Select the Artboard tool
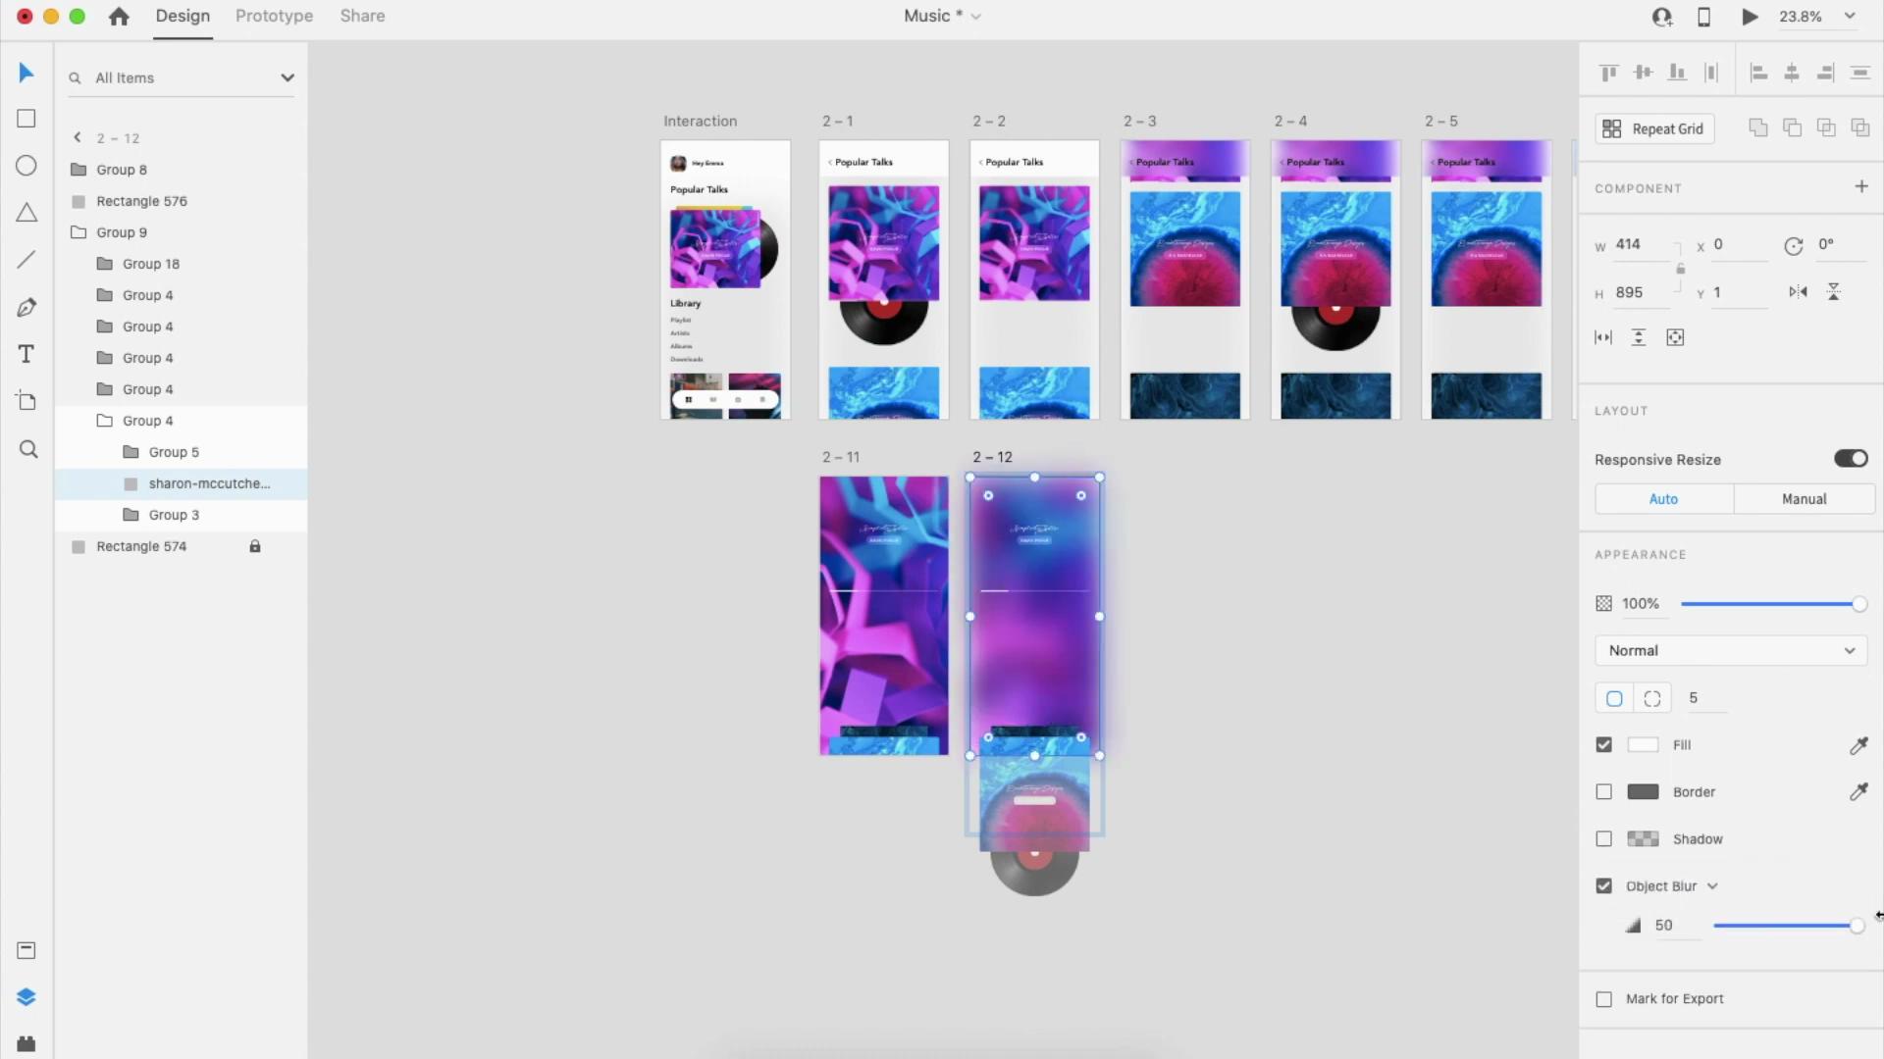1884x1059 pixels. 26,401
